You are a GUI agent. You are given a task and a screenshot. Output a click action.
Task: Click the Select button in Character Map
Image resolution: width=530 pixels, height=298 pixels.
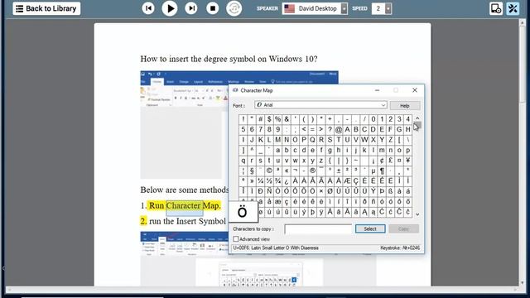tap(370, 228)
